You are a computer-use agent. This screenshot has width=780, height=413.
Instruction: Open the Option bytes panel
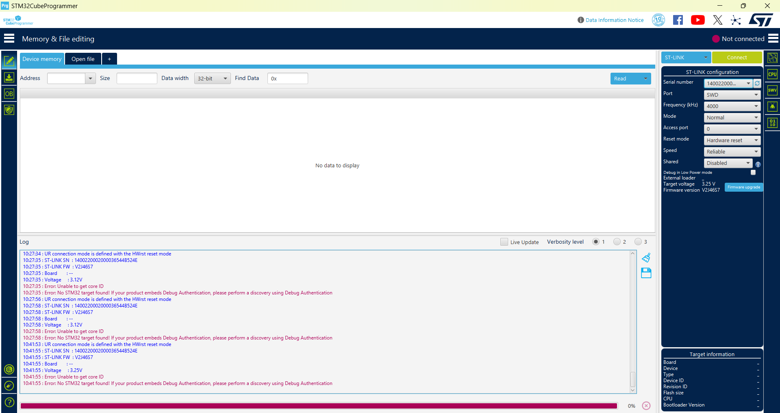9,94
